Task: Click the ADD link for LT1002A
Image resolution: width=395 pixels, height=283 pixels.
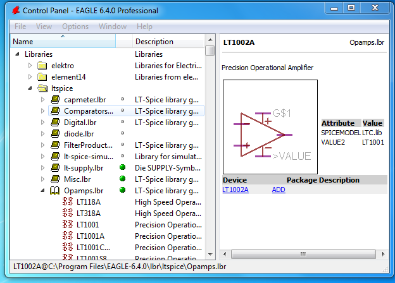Action: pyautogui.click(x=279, y=190)
